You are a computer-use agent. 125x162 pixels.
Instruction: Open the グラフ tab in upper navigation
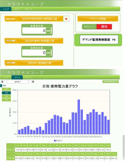[x=17, y=9]
